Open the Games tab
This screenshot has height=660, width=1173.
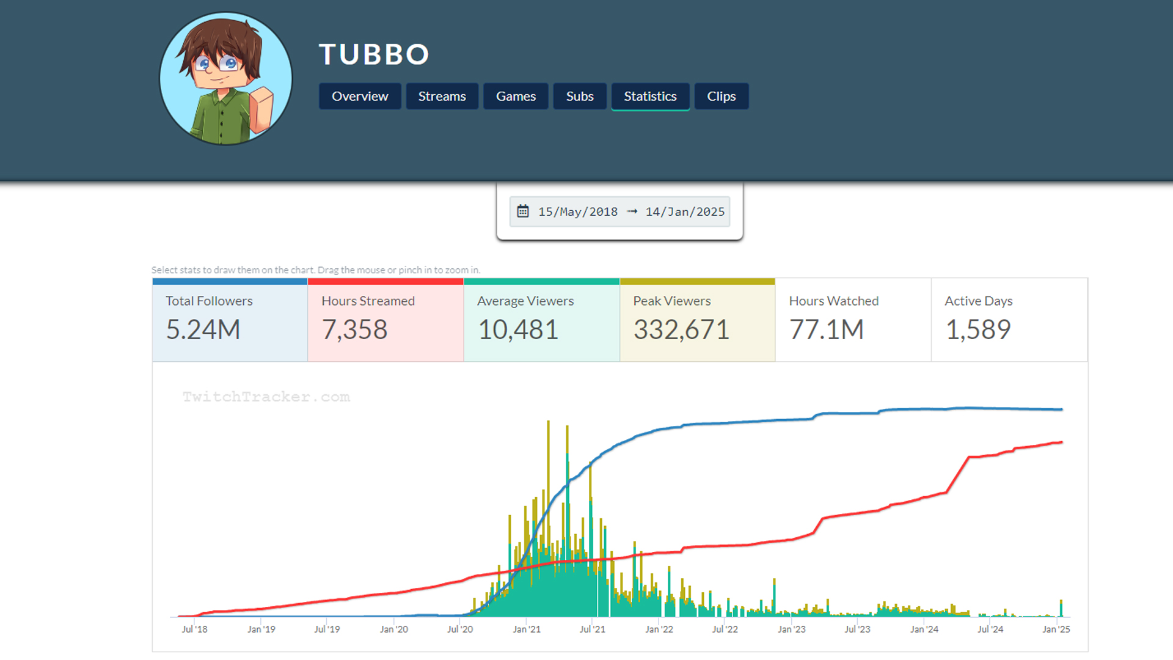click(516, 97)
